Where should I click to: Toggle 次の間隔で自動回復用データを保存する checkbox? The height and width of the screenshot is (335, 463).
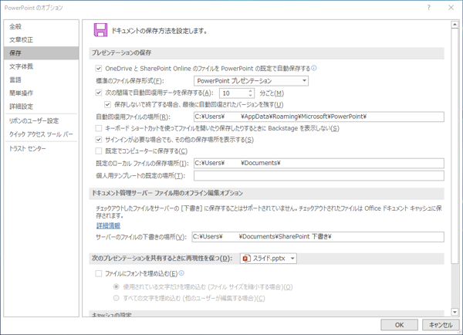[x=99, y=93]
